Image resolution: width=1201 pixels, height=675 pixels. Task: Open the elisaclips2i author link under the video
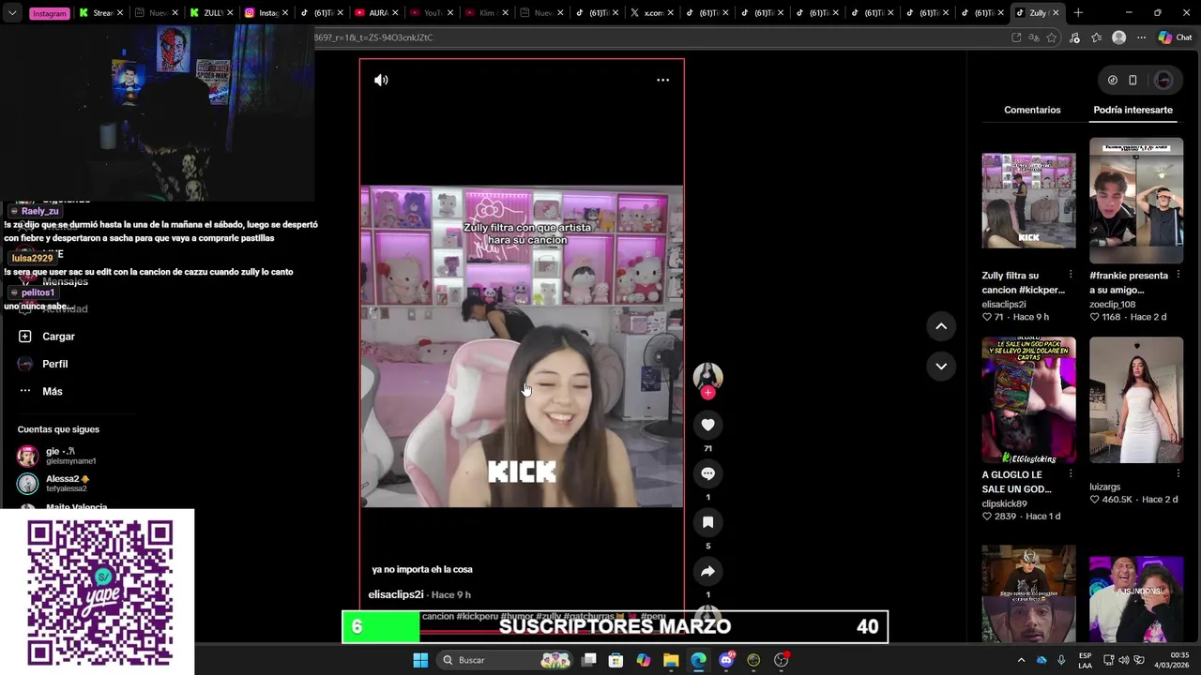396,594
